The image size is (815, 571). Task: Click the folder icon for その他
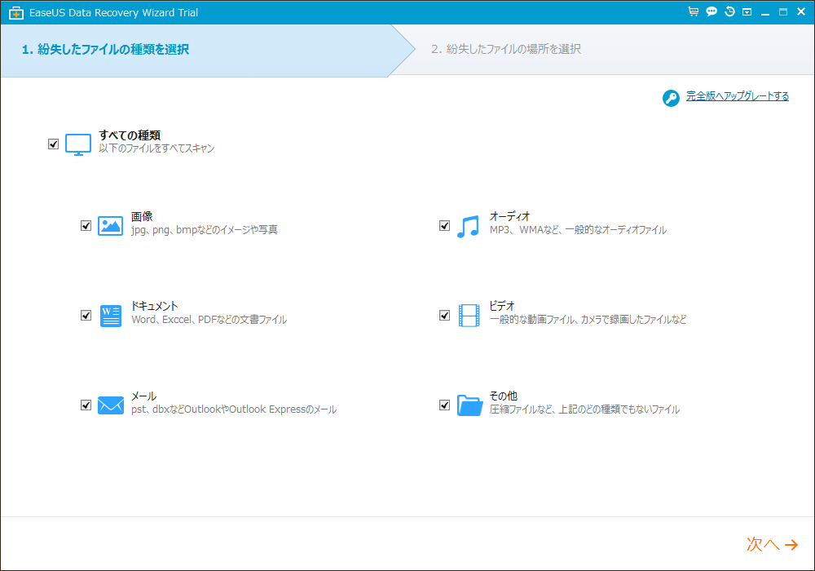470,405
